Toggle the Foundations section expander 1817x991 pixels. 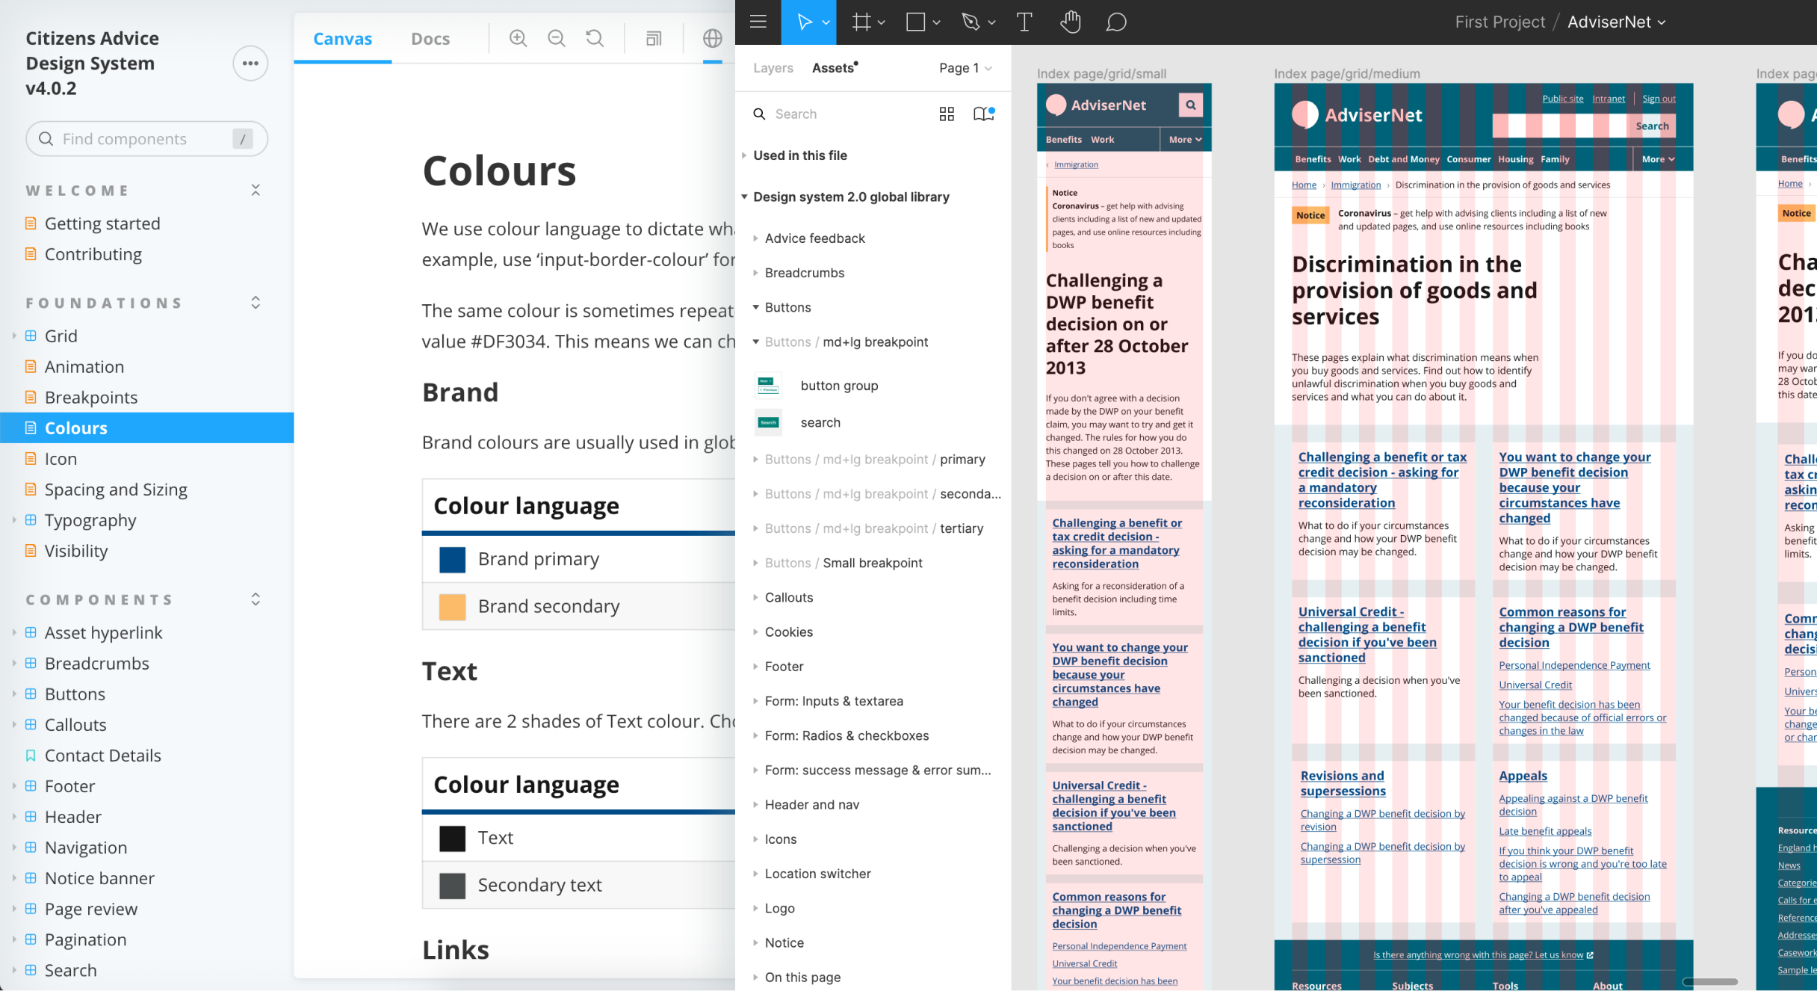[x=256, y=303]
